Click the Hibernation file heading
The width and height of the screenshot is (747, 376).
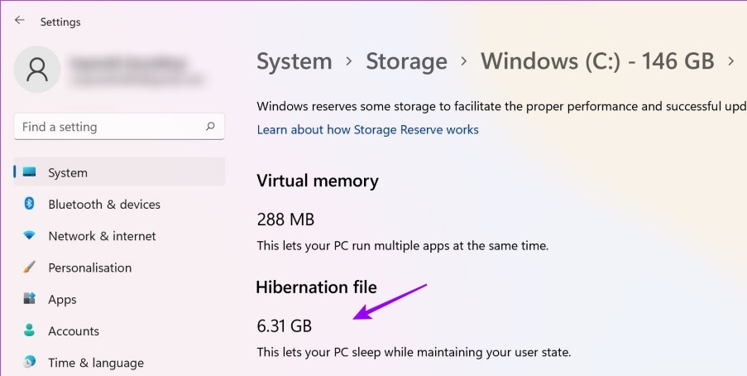[x=316, y=287]
